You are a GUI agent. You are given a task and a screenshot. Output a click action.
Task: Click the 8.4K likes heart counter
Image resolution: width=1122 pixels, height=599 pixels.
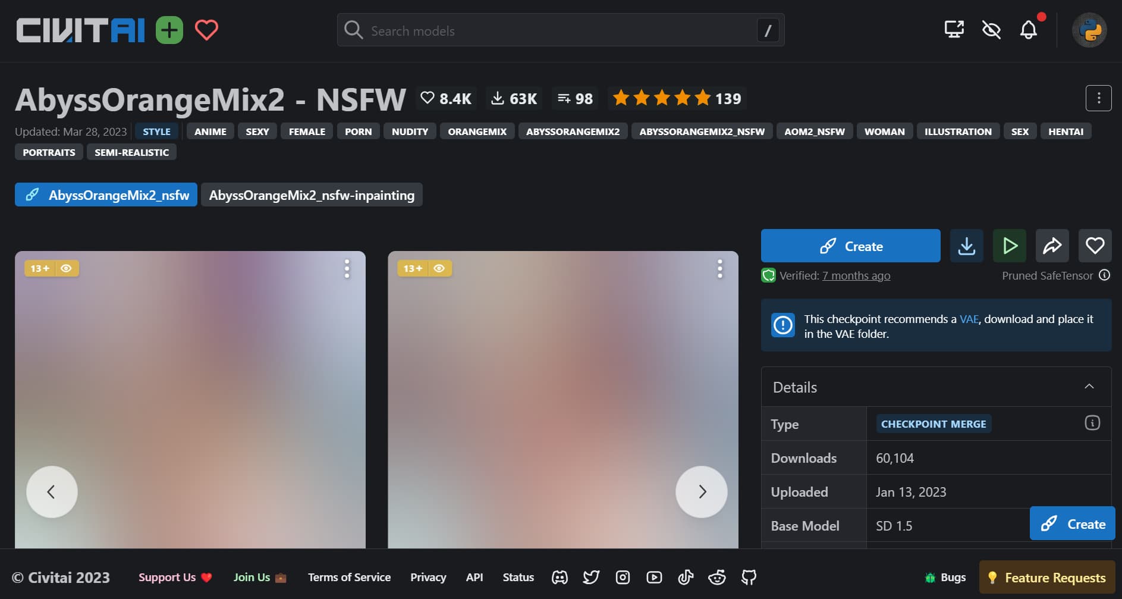446,98
